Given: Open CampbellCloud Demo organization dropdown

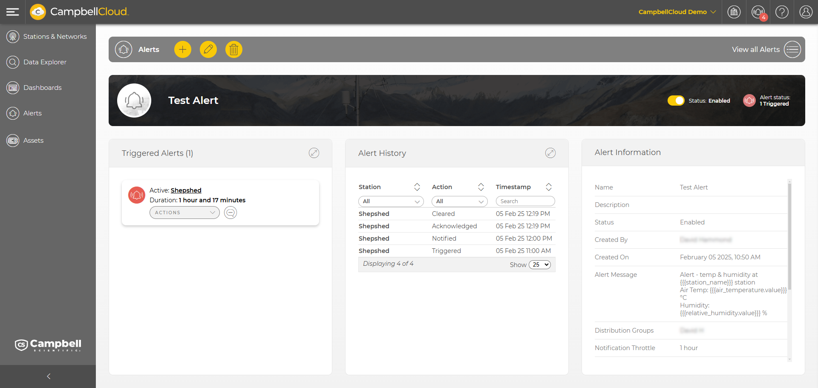Looking at the screenshot, I should [x=677, y=12].
